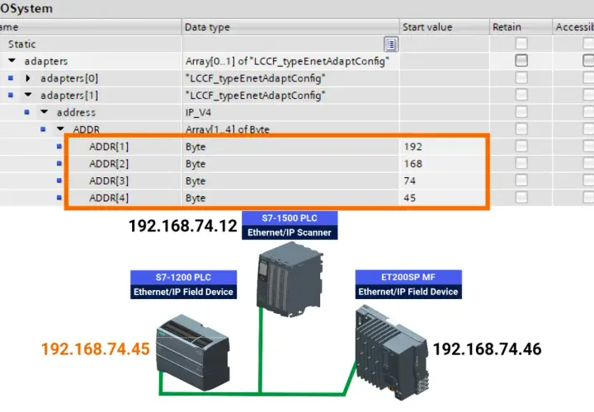Click the blue marker beside ADDR[4]
Image resolution: width=594 pixels, height=412 pixels.
click(x=59, y=197)
